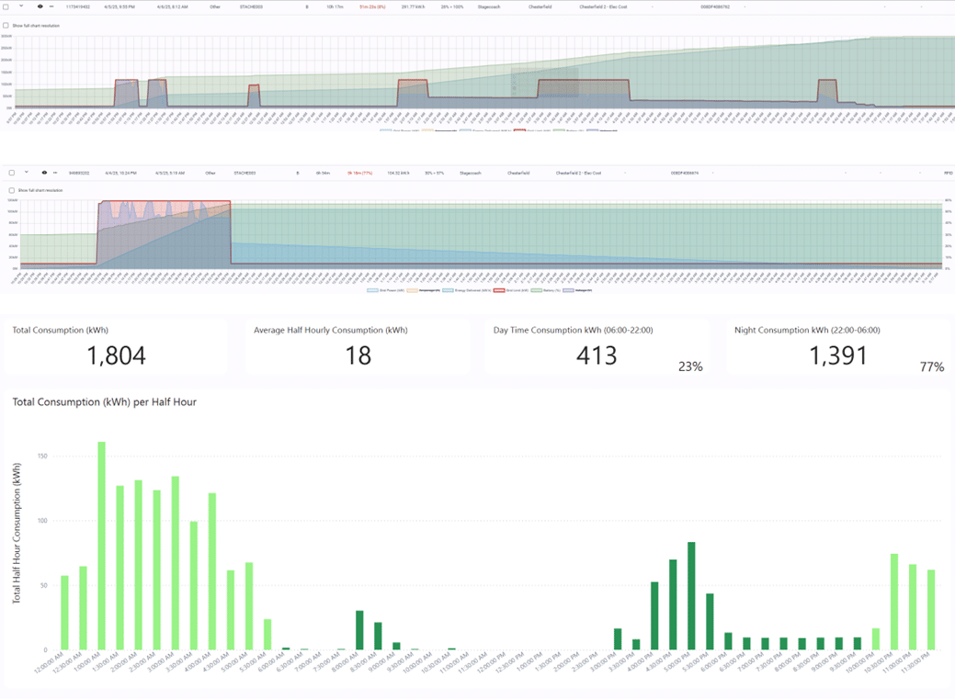The width and height of the screenshot is (955, 699).
Task: Click the tallest bar at 1:00:00 AM
Action: coord(101,546)
